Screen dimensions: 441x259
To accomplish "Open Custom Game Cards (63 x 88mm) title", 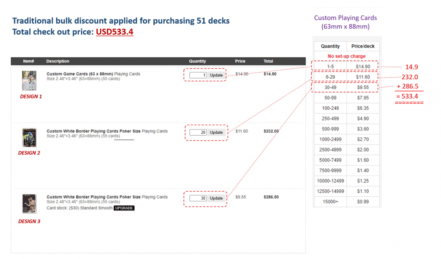I will coord(80,74).
